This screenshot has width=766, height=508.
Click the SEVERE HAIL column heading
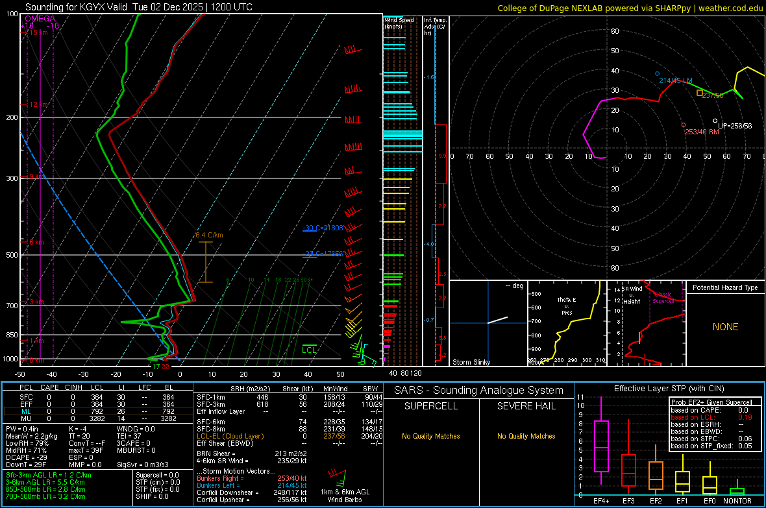[x=526, y=406]
